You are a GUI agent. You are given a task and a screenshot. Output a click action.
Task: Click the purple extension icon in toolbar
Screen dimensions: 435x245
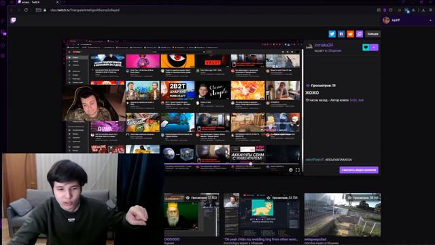(x=385, y=10)
